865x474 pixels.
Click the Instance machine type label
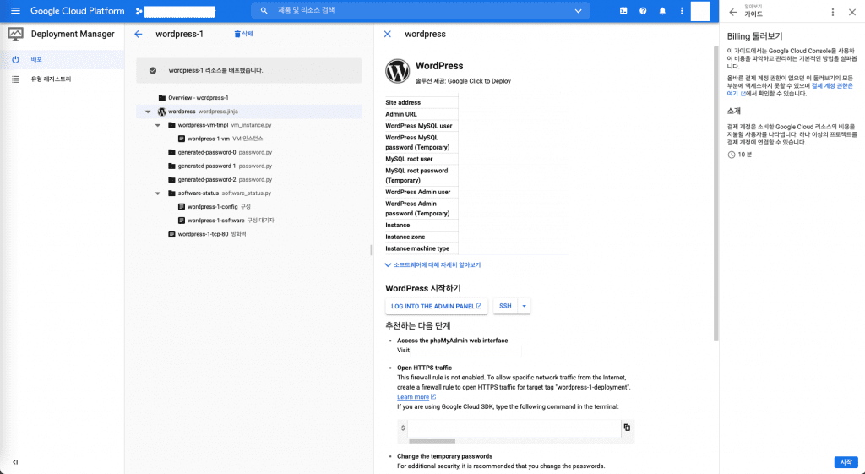[417, 249]
